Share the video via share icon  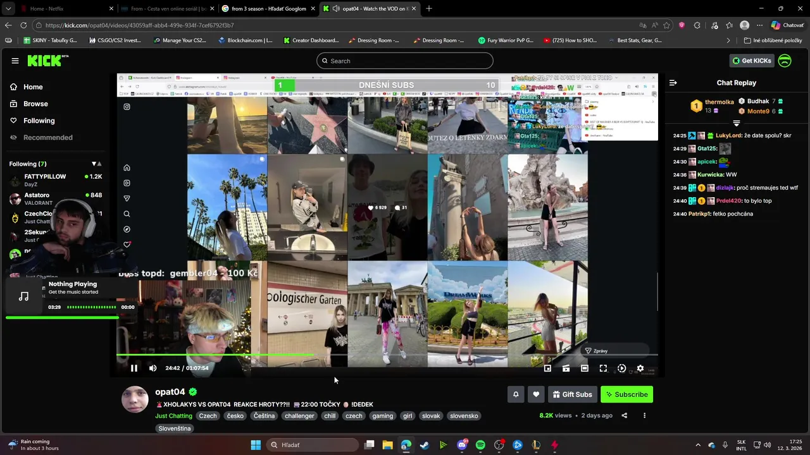(625, 416)
